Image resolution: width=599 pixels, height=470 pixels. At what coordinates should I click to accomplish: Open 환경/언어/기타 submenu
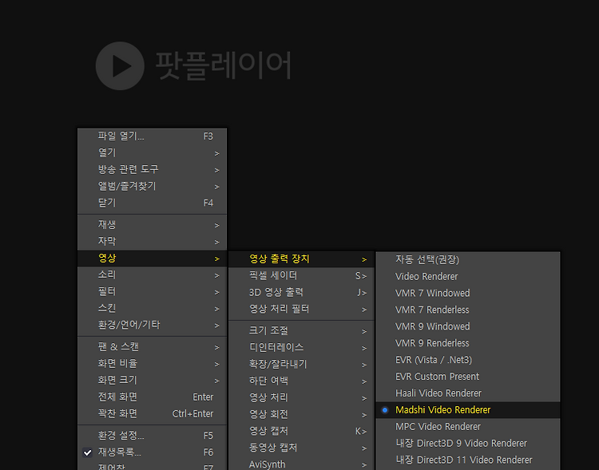152,326
